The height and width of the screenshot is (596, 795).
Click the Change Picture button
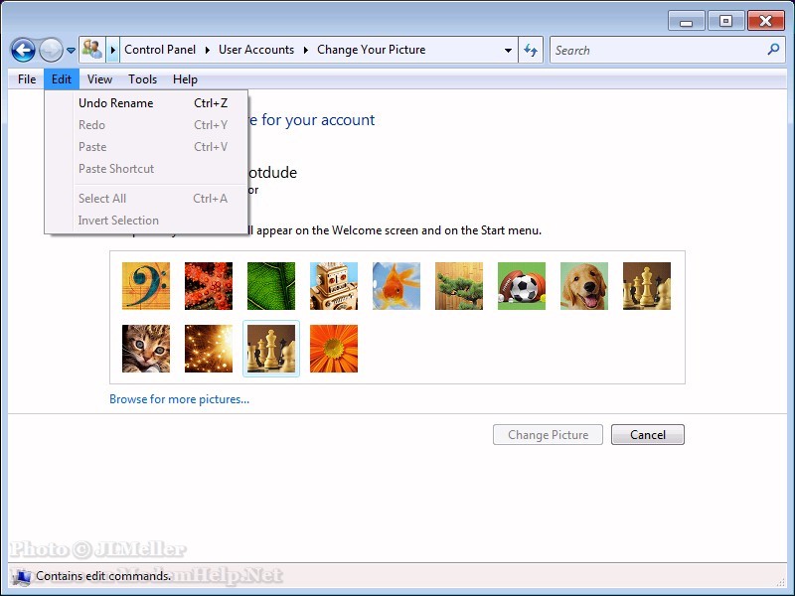(x=549, y=435)
